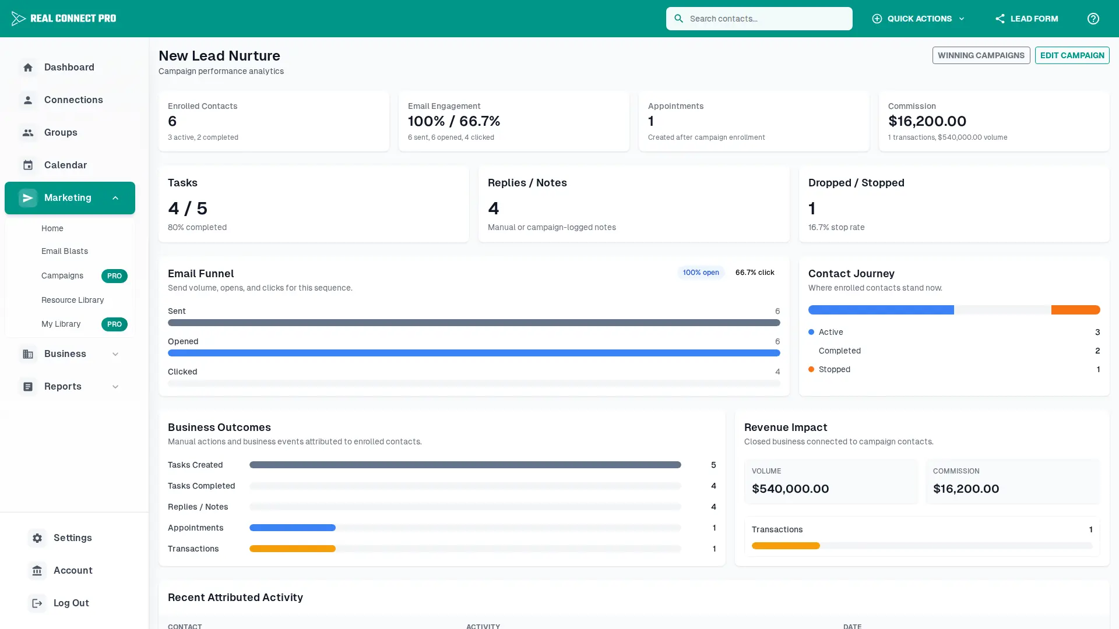1119x629 pixels.
Task: Click the Real Connect Pro logo icon
Action: pyautogui.click(x=18, y=19)
